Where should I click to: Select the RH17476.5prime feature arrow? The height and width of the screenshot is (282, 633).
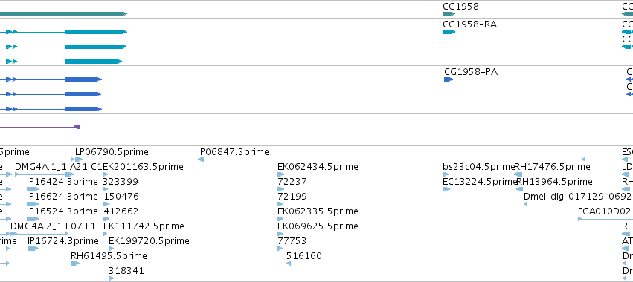(518, 174)
